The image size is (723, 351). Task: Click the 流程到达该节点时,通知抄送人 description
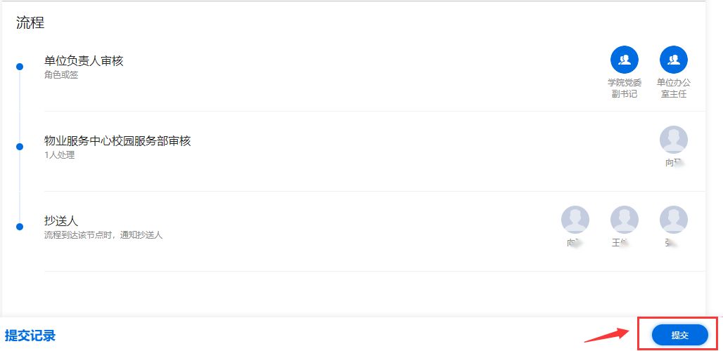tap(103, 235)
